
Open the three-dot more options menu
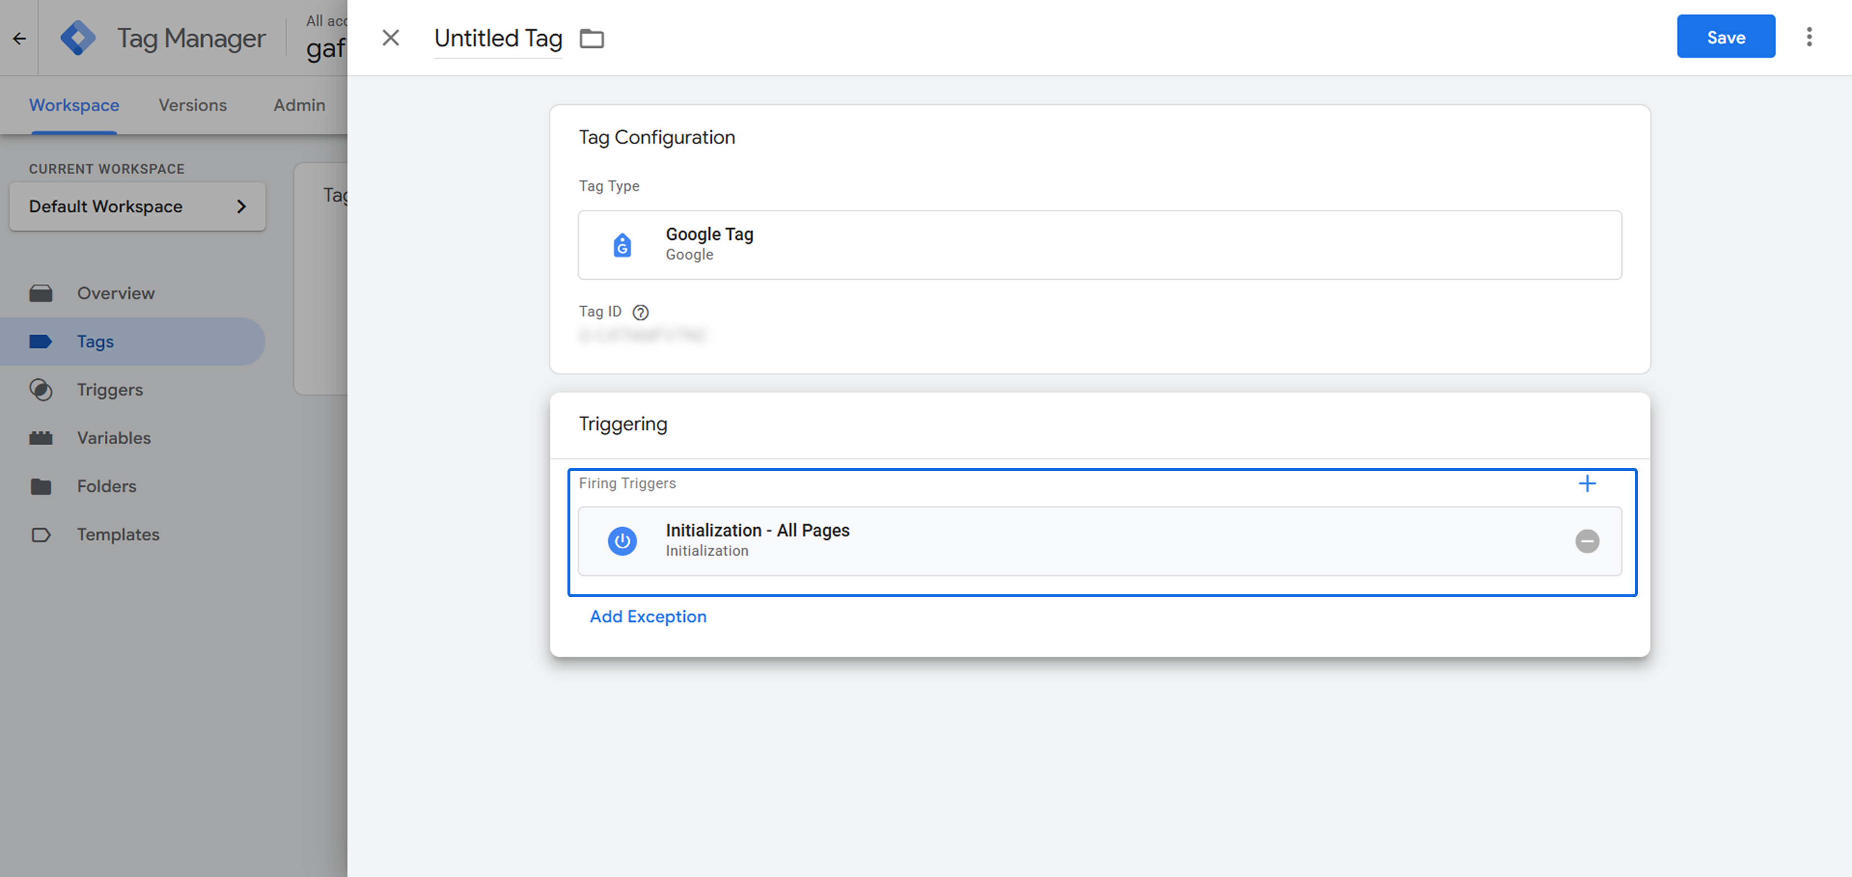(1809, 37)
